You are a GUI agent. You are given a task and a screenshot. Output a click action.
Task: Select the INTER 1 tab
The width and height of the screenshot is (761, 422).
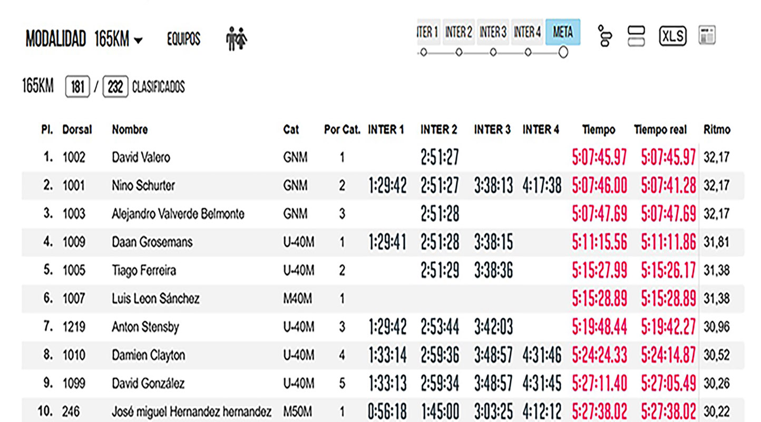click(428, 32)
